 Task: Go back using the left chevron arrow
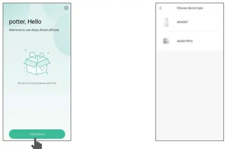point(161,8)
